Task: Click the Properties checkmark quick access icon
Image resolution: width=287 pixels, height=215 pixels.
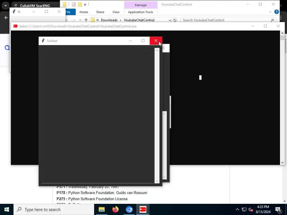Action: click(74, 4)
